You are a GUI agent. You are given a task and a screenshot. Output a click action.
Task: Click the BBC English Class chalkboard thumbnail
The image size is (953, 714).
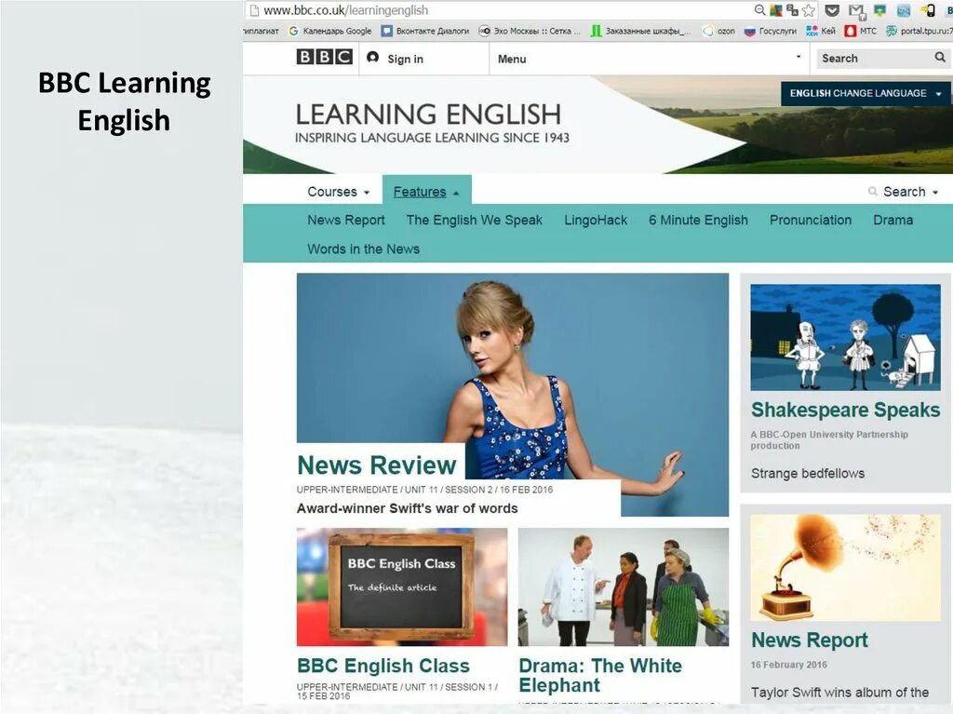pos(402,586)
